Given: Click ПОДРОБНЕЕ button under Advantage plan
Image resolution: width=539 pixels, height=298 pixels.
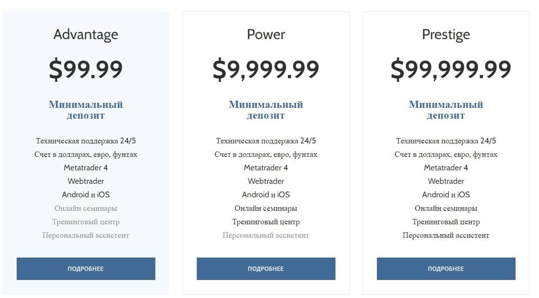Looking at the screenshot, I should pos(86,269).
